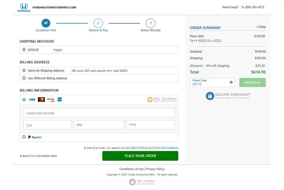Click the Visa card logo

(32, 100)
